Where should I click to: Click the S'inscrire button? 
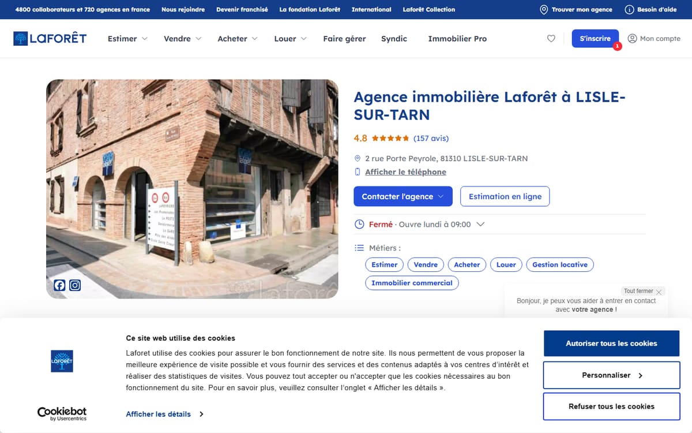[x=595, y=39]
